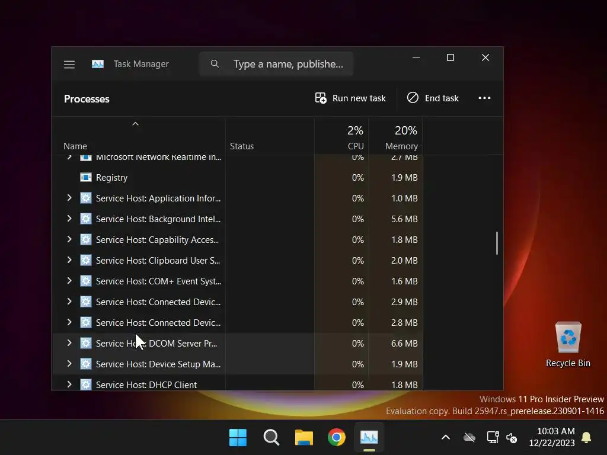Viewport: 607px width, 455px height.
Task: Open taskbar Search
Action: (271, 438)
